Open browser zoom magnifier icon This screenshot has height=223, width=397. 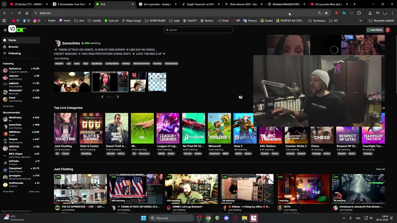(319, 13)
